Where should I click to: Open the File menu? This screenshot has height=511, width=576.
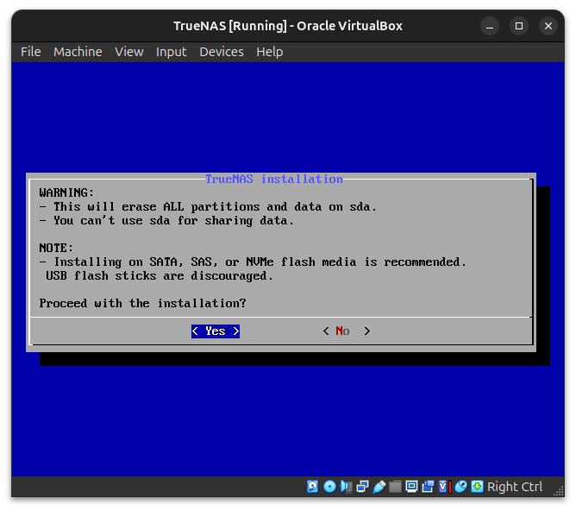point(31,52)
